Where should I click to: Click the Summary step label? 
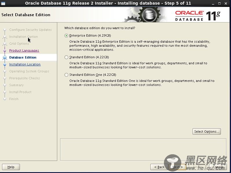pos(16,85)
